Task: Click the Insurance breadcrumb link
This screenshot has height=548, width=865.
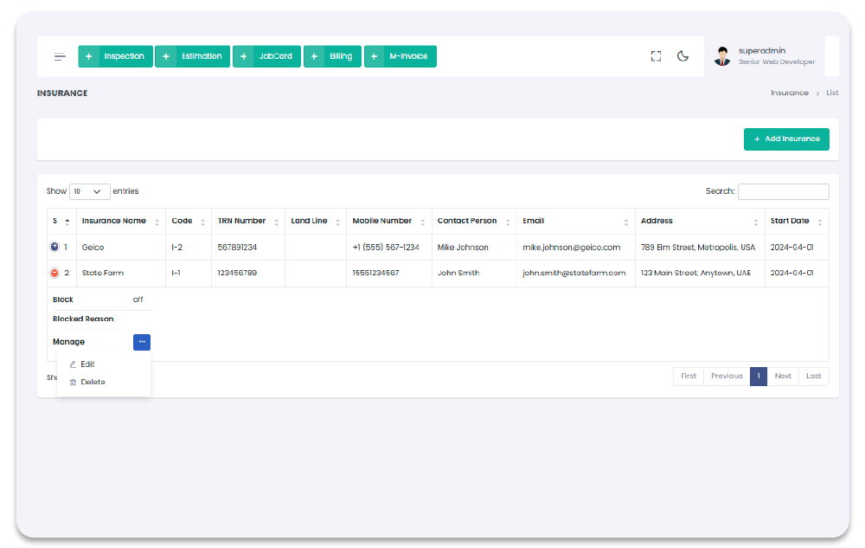Action: click(789, 93)
